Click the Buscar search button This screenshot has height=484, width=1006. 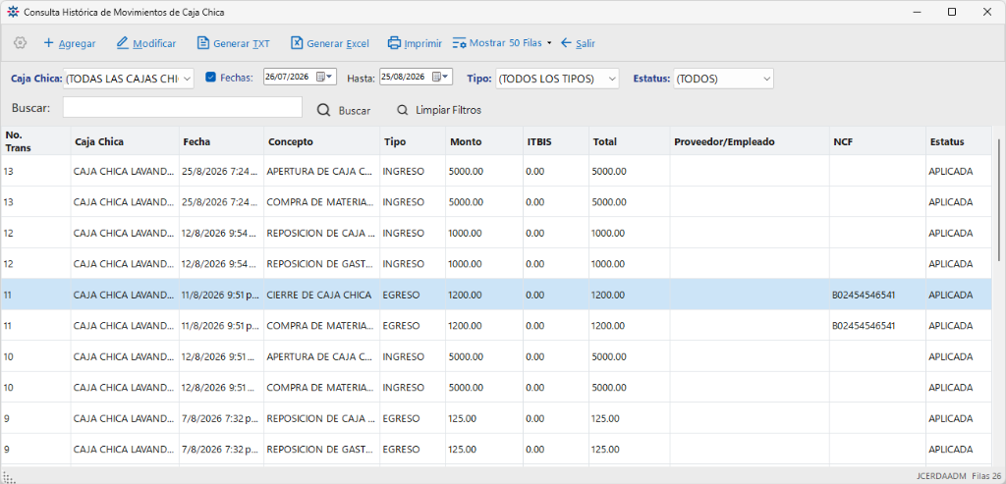point(345,110)
